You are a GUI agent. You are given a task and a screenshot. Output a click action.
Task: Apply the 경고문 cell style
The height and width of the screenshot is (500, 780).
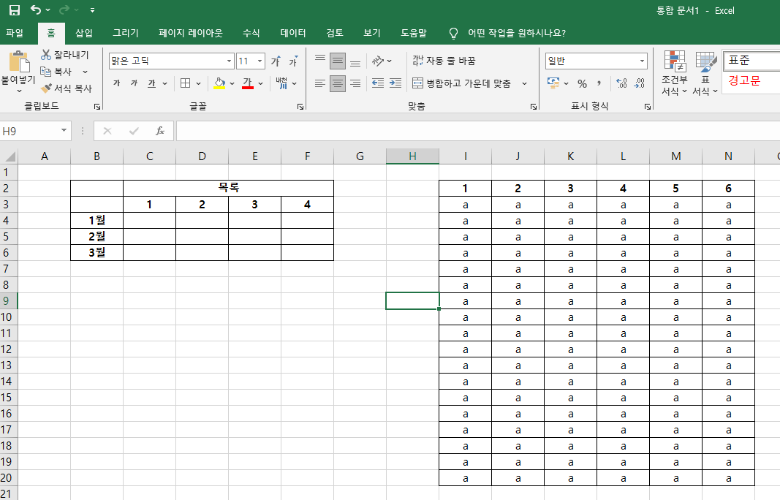[x=743, y=82]
